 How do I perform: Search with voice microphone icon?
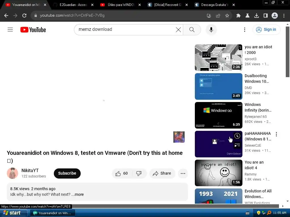click(x=211, y=29)
